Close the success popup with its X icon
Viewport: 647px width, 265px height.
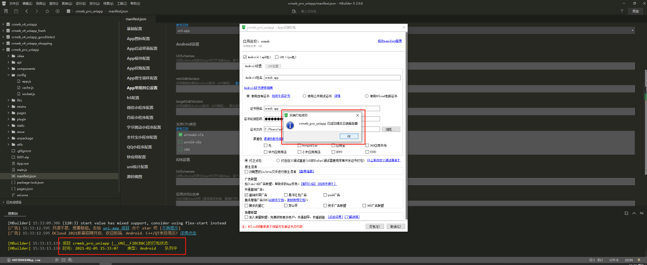[357, 115]
